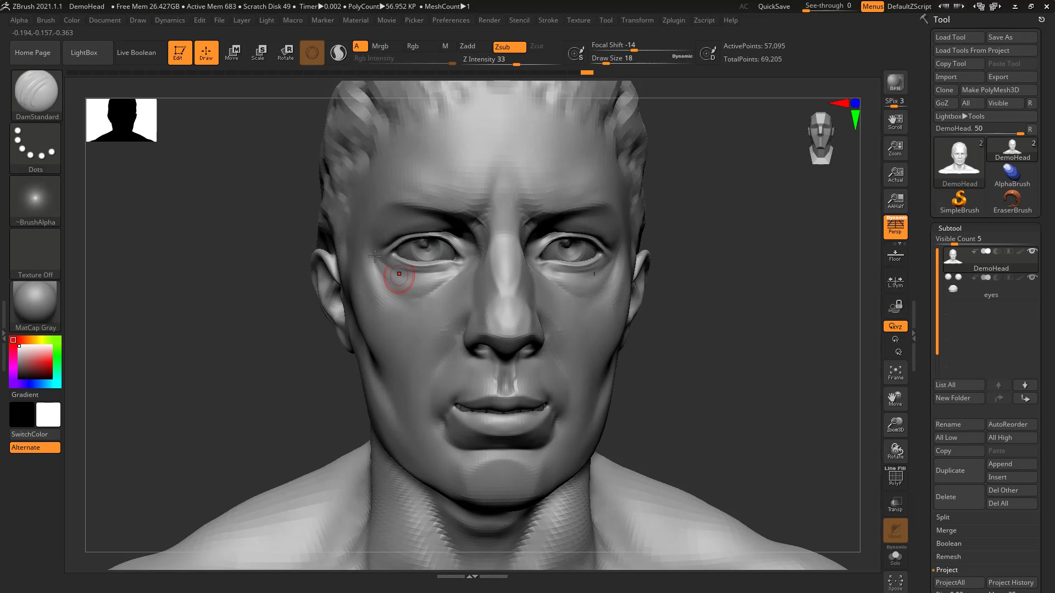Click the AAHalf zoom icon
The image size is (1055, 593).
895,200
